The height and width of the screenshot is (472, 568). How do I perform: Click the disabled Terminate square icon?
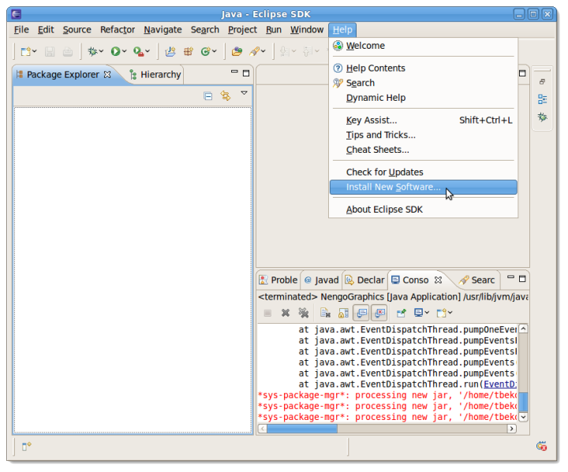267,313
